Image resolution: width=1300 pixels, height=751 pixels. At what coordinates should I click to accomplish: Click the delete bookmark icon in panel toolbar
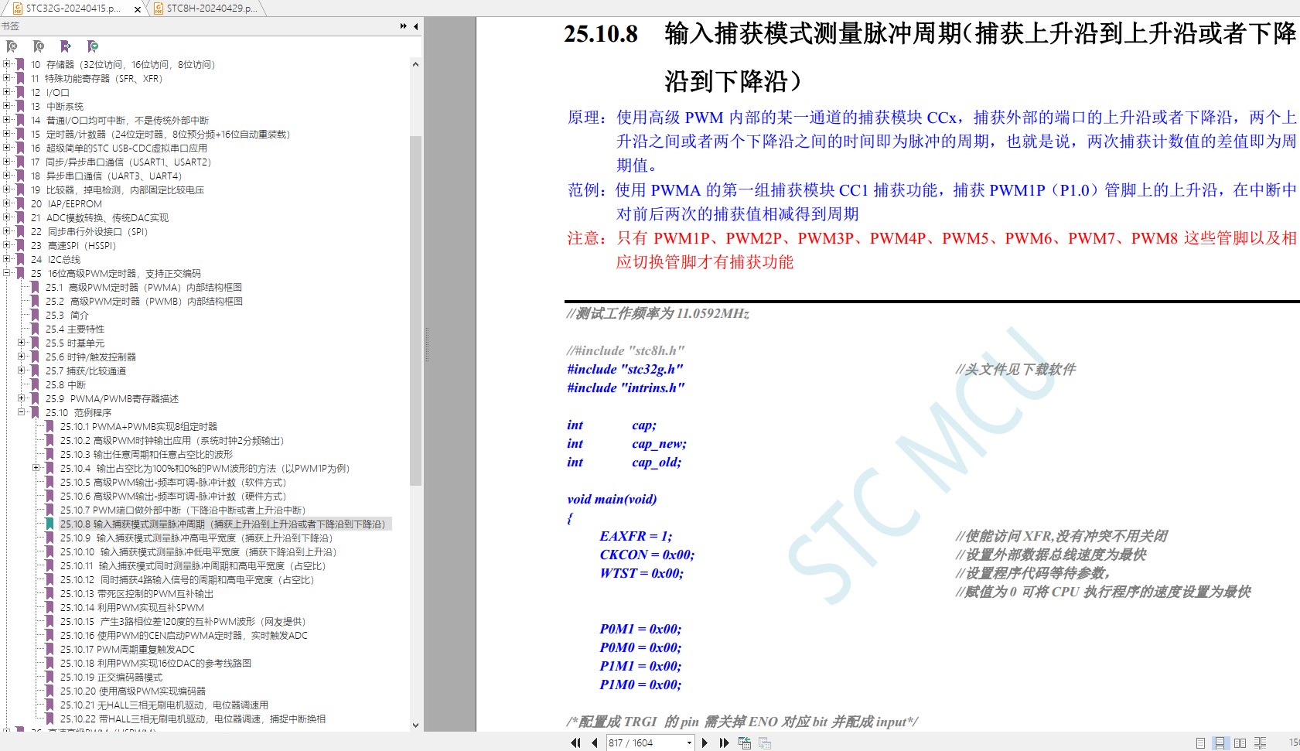[x=12, y=46]
